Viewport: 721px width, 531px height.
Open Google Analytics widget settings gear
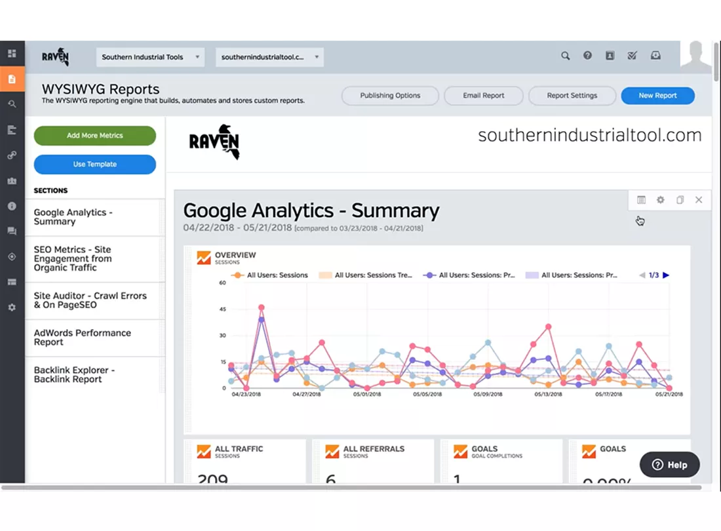660,200
